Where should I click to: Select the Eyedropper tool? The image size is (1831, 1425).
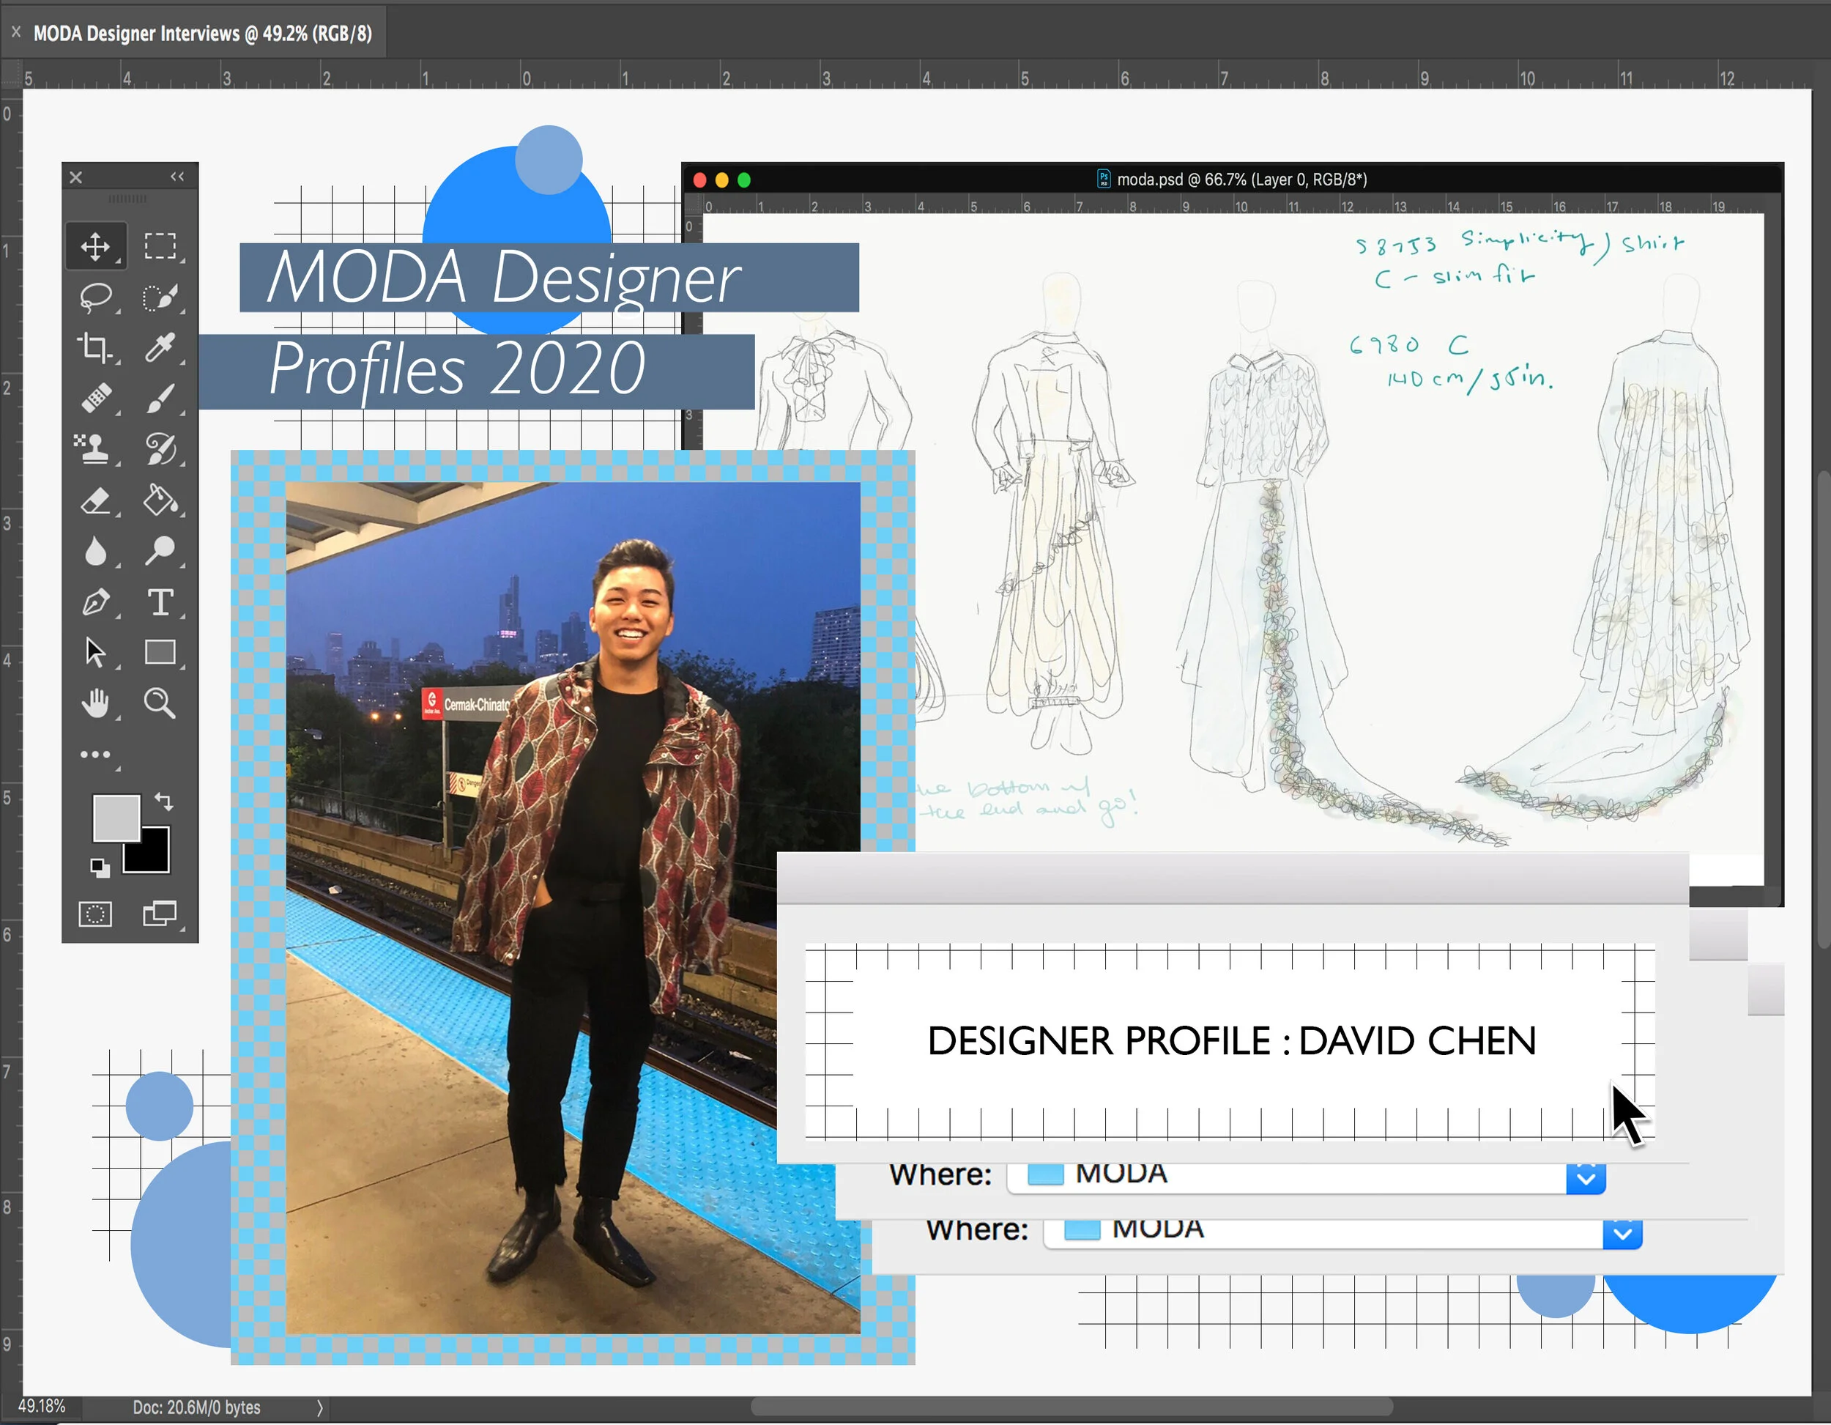(159, 347)
